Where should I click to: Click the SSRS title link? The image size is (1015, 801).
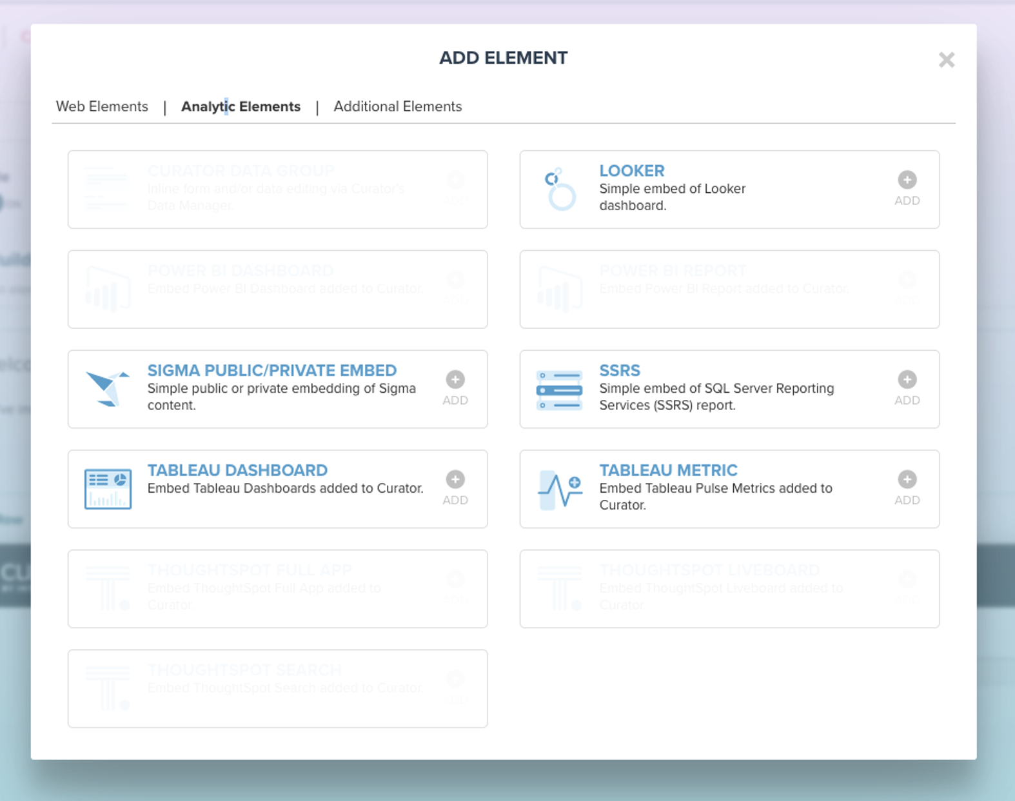[619, 371]
